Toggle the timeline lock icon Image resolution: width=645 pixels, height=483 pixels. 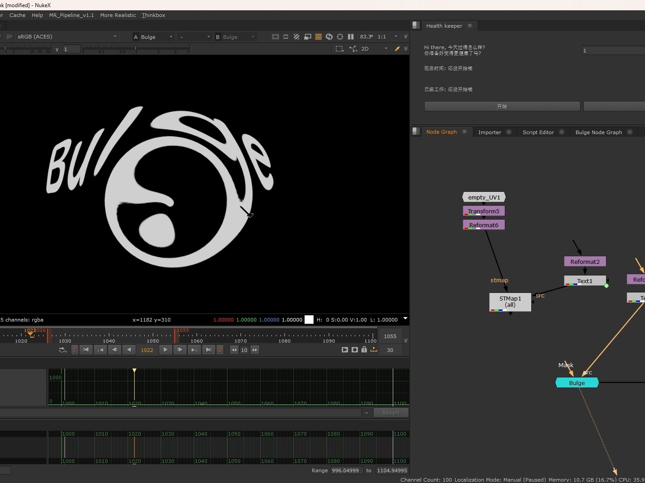point(364,349)
